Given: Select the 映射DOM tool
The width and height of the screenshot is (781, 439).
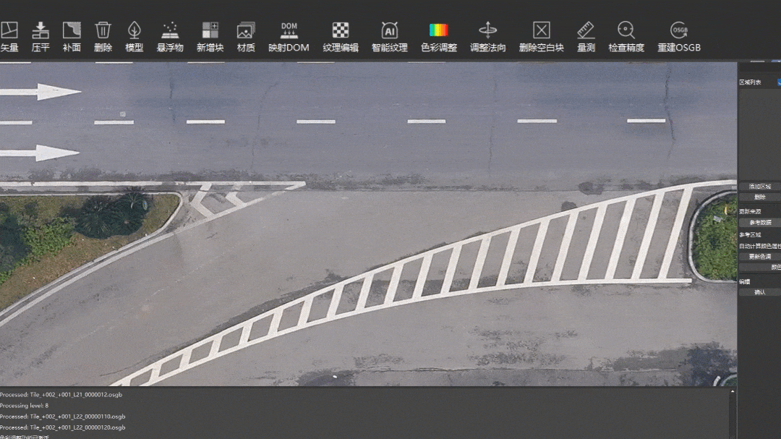Looking at the screenshot, I should point(289,30).
